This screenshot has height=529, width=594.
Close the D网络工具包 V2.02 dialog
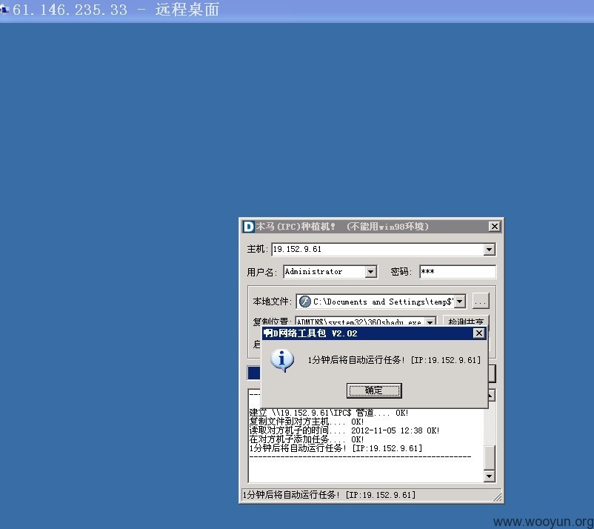[x=479, y=333]
